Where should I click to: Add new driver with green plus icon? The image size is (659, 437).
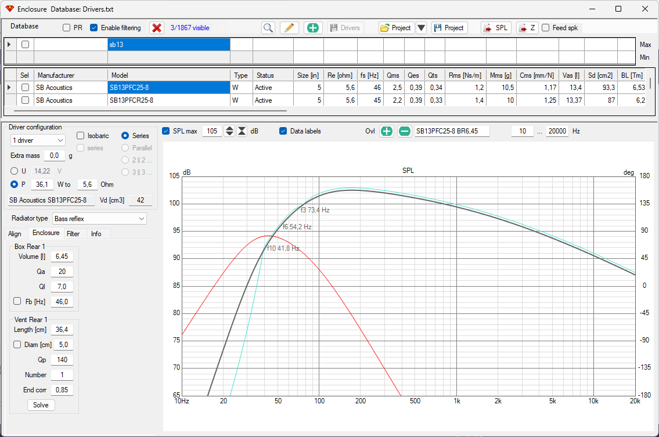pyautogui.click(x=313, y=28)
